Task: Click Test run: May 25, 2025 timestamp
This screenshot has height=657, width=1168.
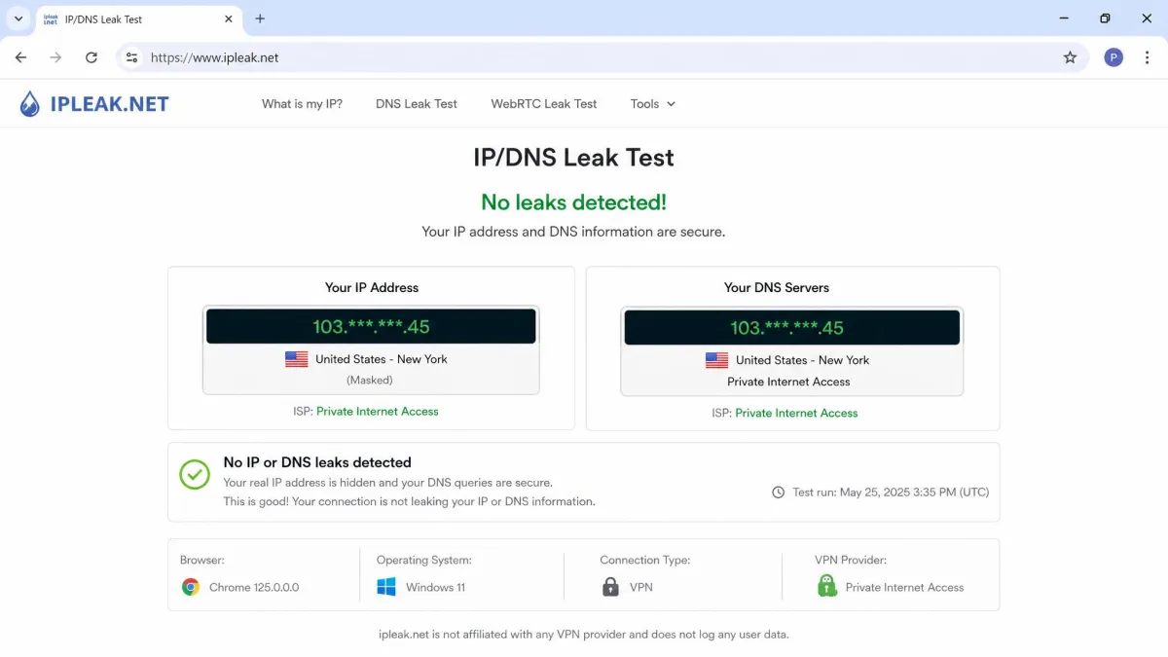Action: pos(891,493)
